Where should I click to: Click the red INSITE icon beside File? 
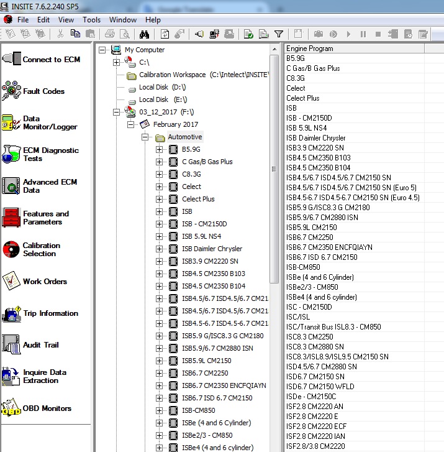pyautogui.click(x=8, y=20)
